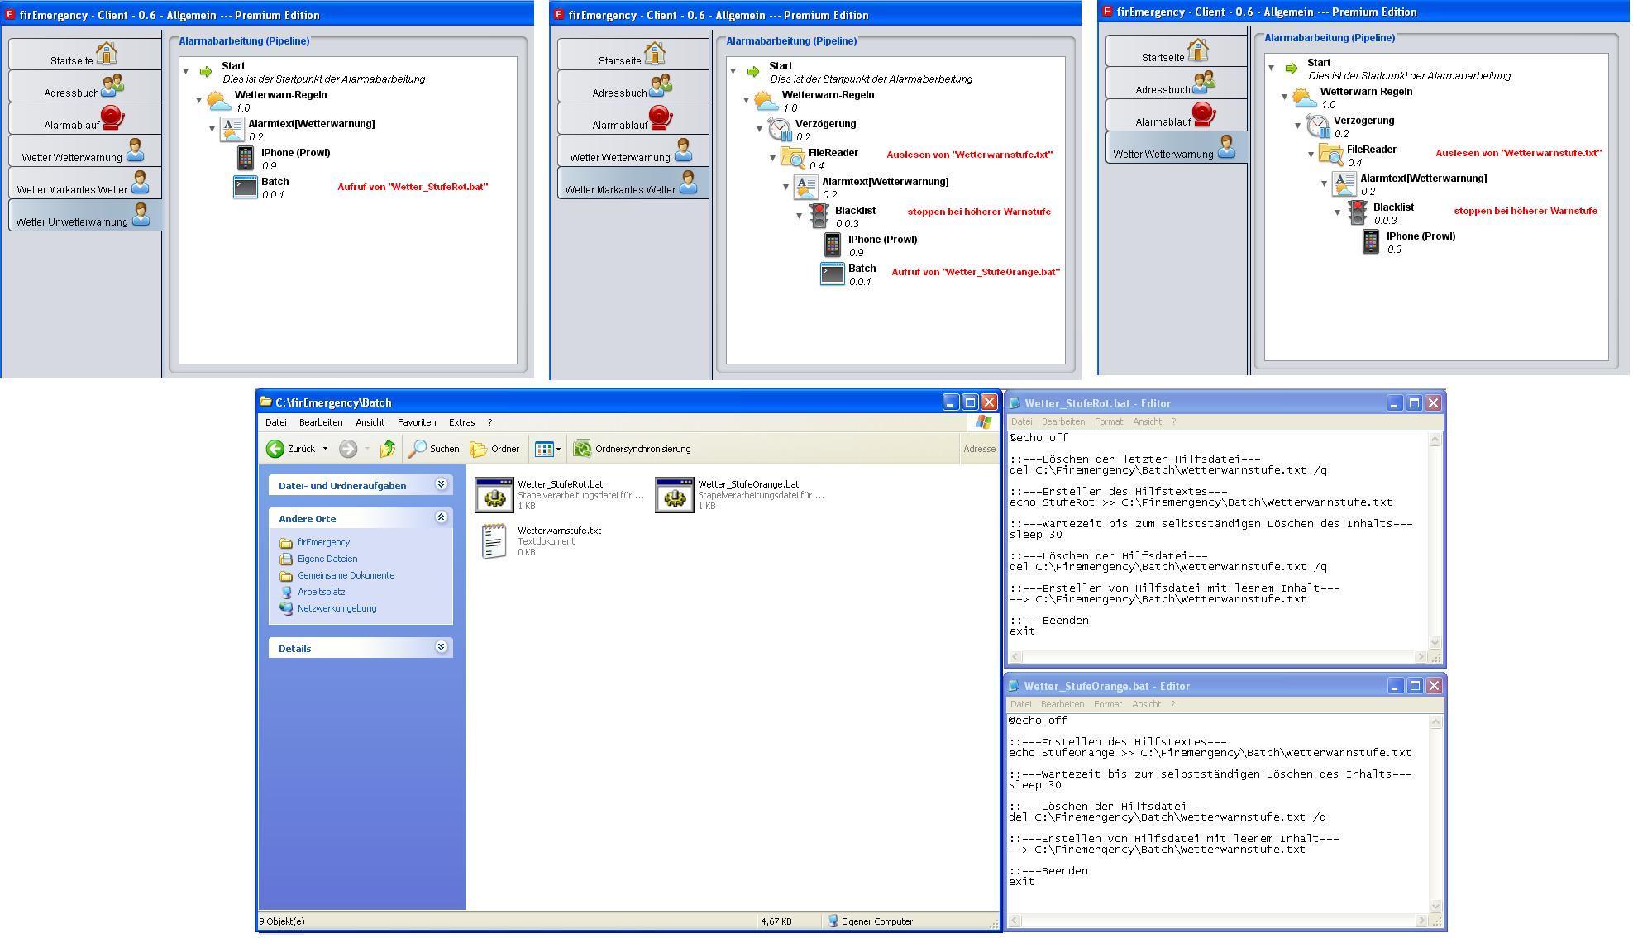The height and width of the screenshot is (938, 1633).
Task: Collapse the Start node in left pipeline
Action: pos(186,71)
